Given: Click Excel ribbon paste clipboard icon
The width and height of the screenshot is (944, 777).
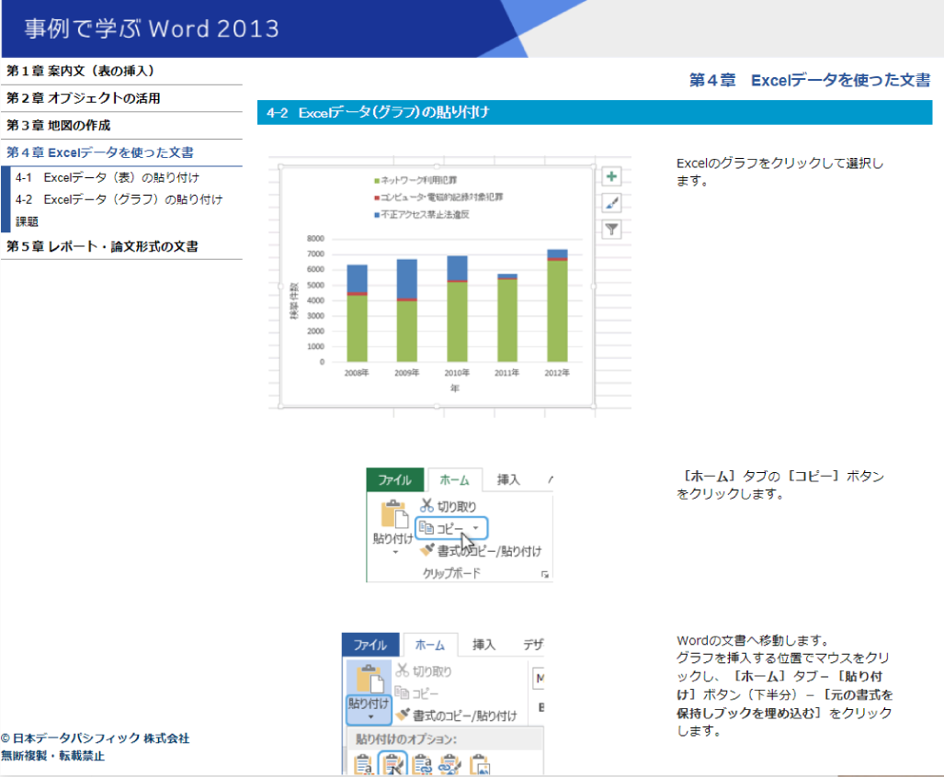Looking at the screenshot, I should pyautogui.click(x=393, y=515).
